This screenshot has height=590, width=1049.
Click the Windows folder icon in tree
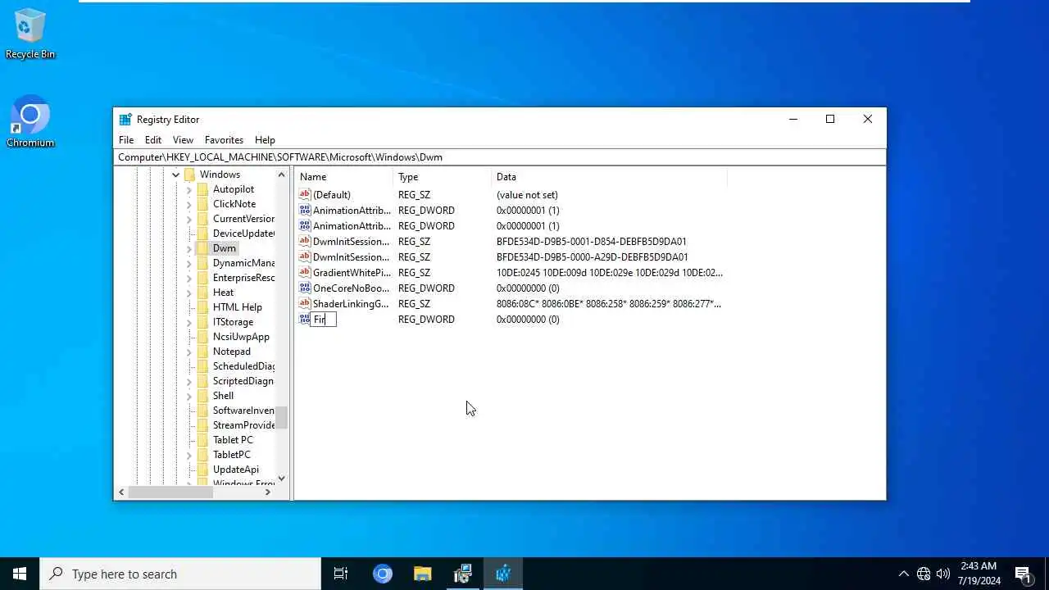pyautogui.click(x=190, y=175)
